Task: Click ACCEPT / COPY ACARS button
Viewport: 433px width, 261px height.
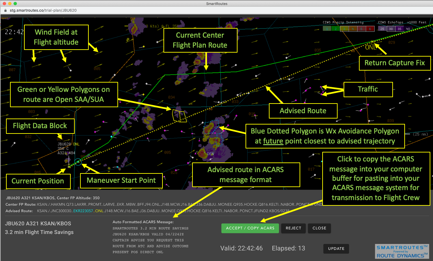Action: click(x=250, y=228)
